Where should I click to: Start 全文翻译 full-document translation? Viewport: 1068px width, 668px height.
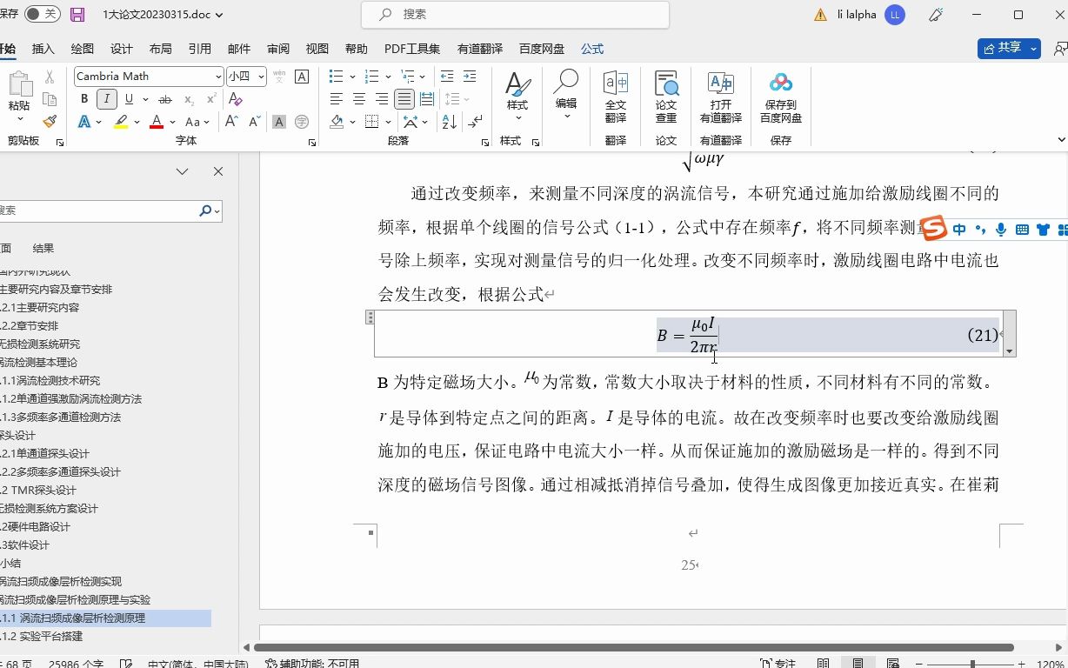pos(616,96)
